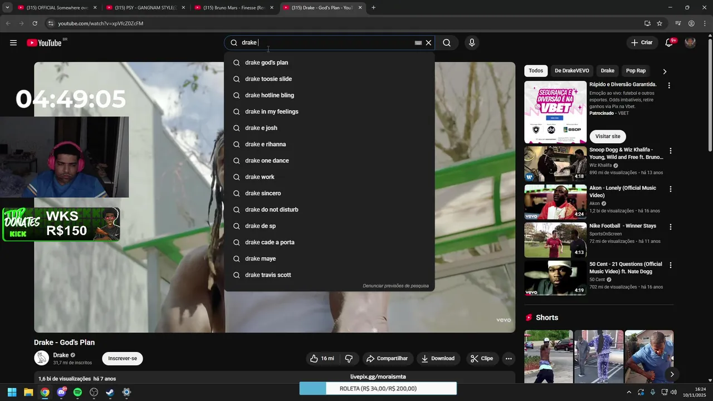Open the Chrome profile icon
This screenshot has width=713, height=401.
pyautogui.click(x=691, y=23)
